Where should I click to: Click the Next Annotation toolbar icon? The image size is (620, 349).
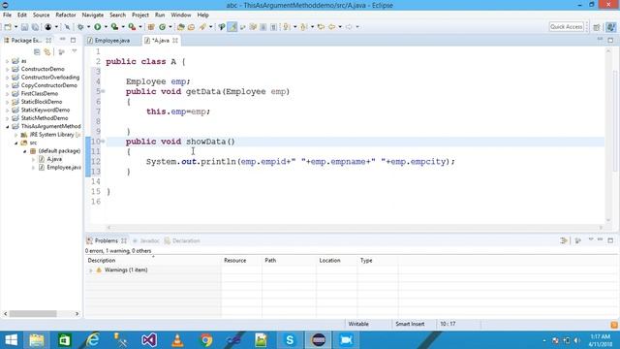(x=287, y=27)
